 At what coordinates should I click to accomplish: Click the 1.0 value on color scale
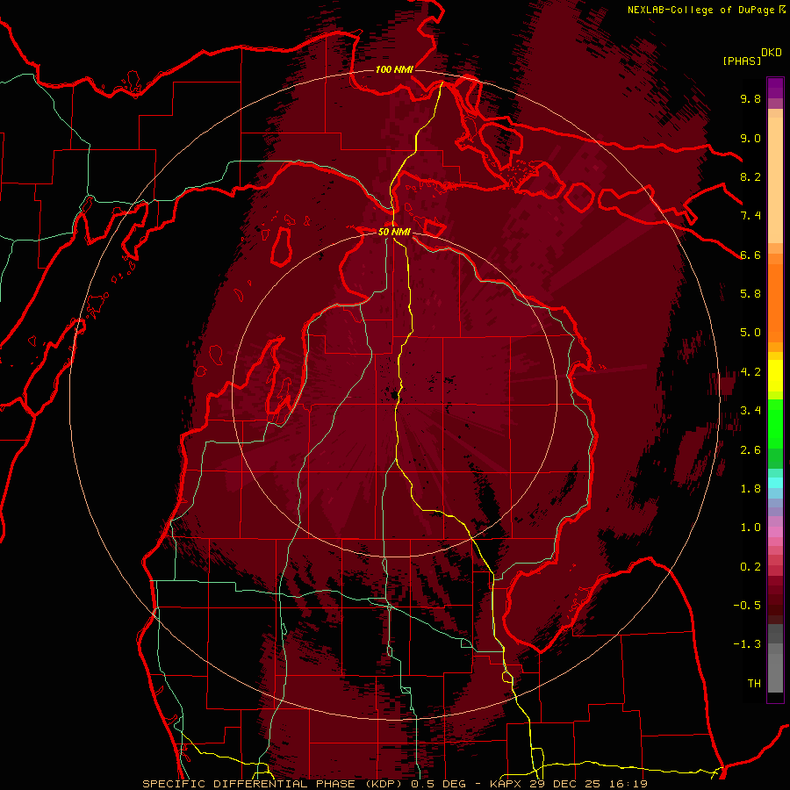click(x=750, y=528)
